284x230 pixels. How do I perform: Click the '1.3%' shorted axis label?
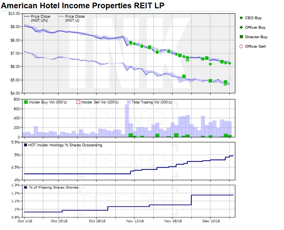pyautogui.click(x=15, y=185)
